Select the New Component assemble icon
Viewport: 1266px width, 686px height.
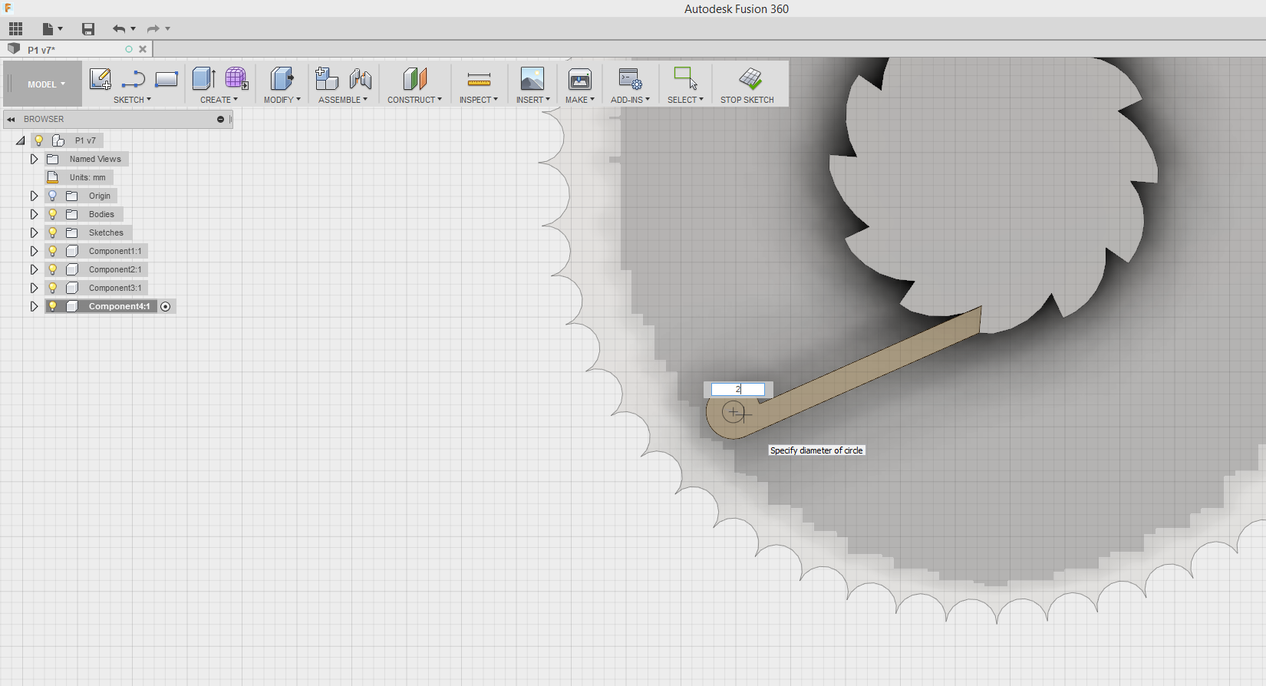pos(327,79)
